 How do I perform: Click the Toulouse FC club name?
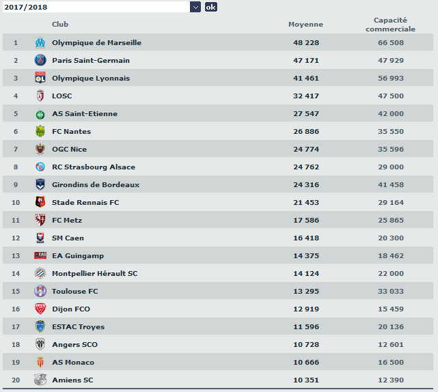[74, 291]
